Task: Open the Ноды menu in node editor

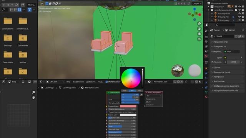Action: (x=100, y=82)
